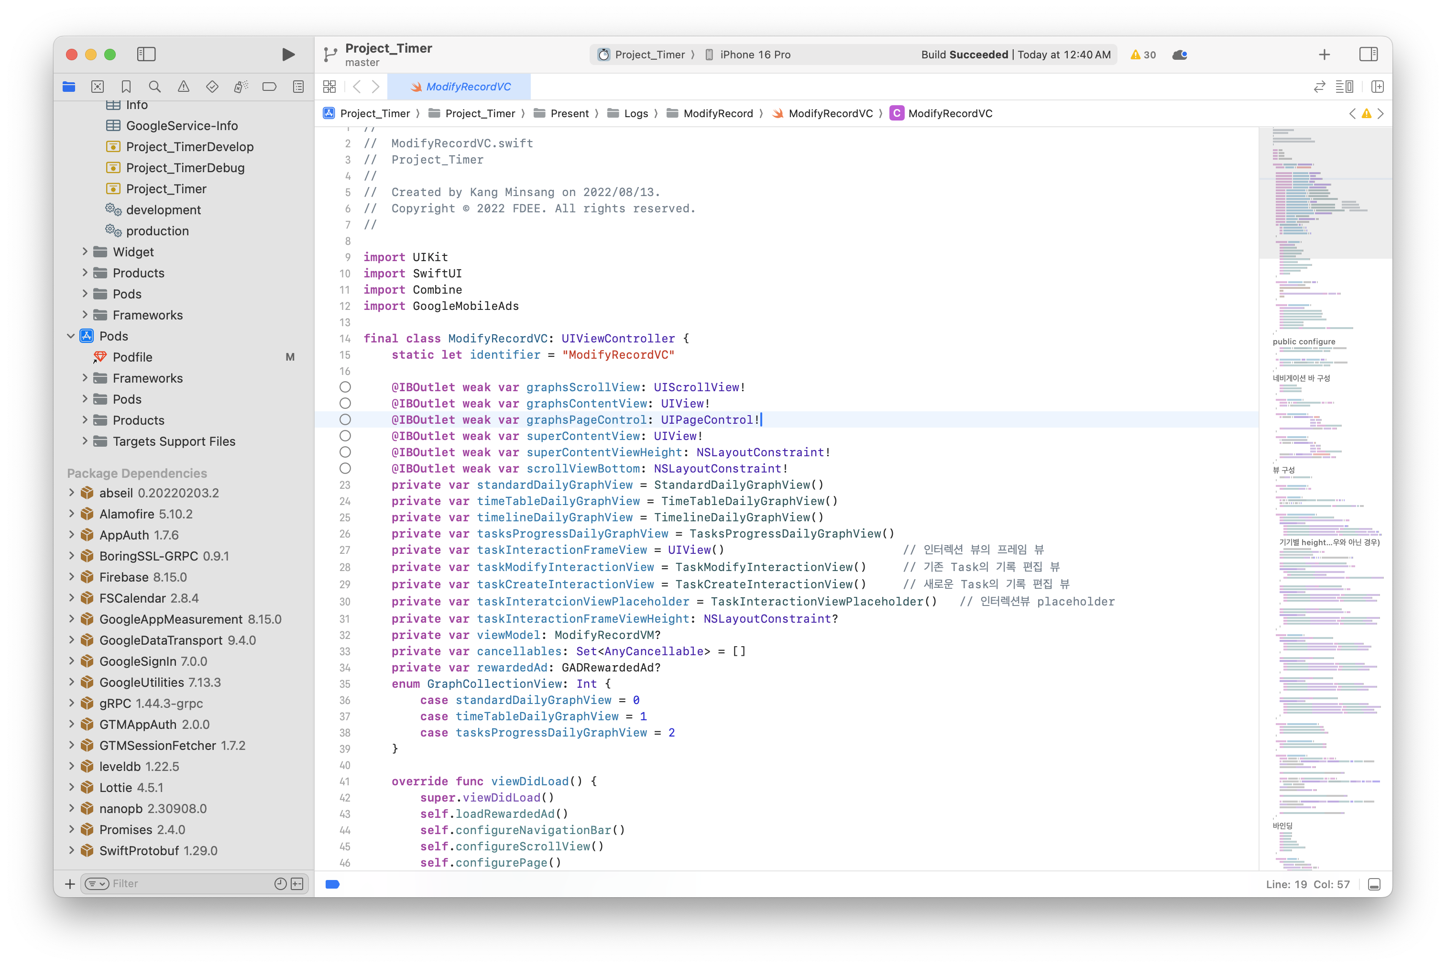Screen dimensions: 1446x968
Task: Open the Project navigator folder icon
Action: pos(69,87)
